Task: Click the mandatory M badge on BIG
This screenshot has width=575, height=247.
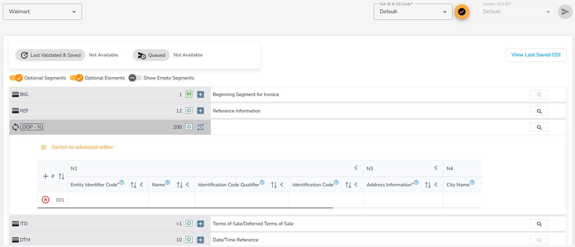Action: 189,94
